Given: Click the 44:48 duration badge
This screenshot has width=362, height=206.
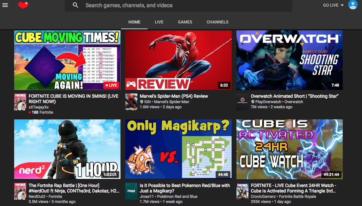Looking at the screenshot, I should [x=223, y=174].
